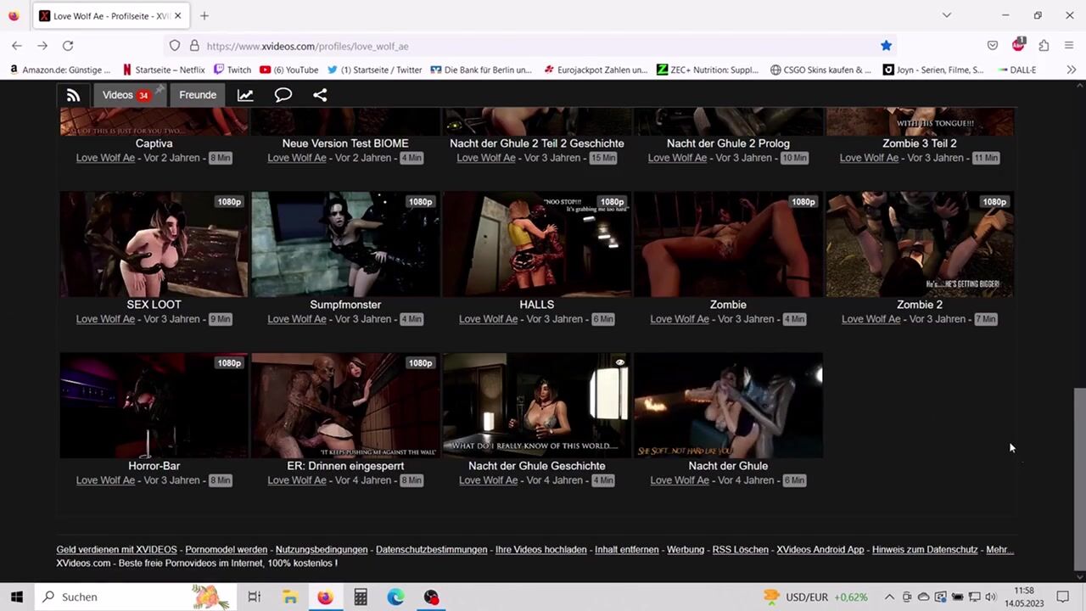The width and height of the screenshot is (1086, 611).
Task: Open the comments speech bubble icon
Action: click(x=283, y=95)
